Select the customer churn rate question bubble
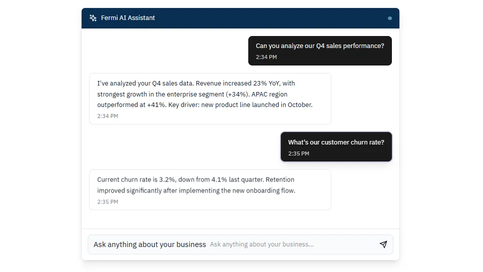 336,147
